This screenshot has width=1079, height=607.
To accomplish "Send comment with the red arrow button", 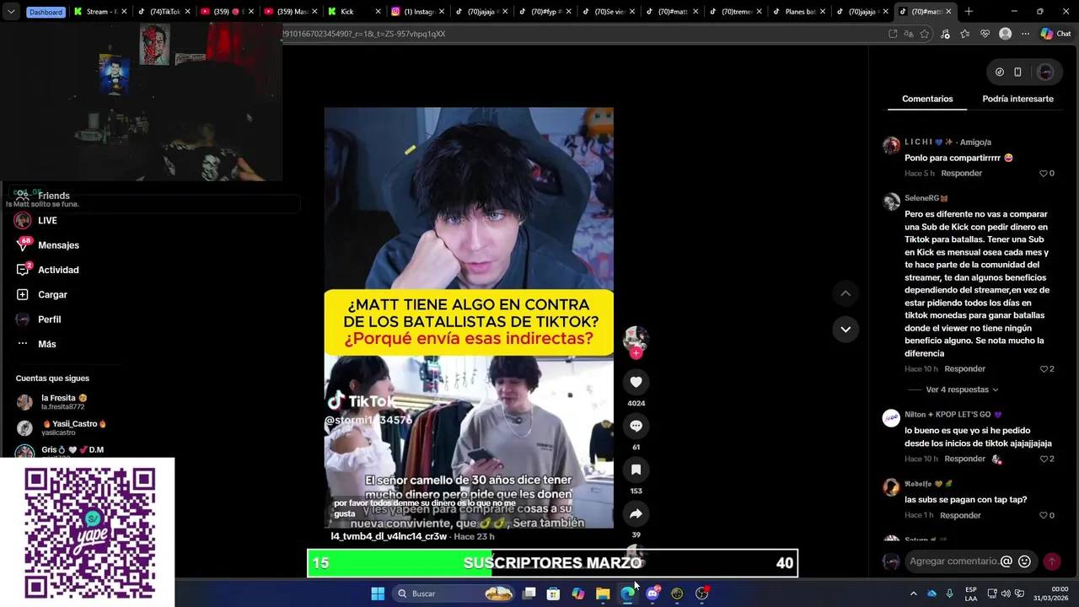I will tap(1051, 561).
